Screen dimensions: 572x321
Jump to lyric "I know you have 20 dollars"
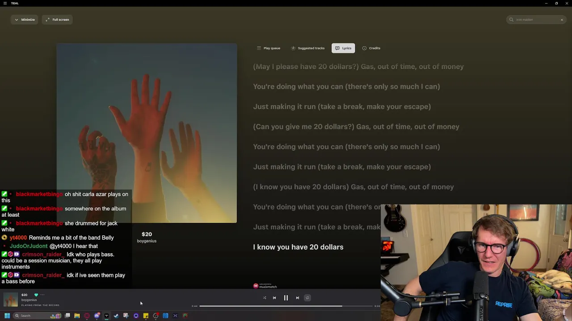coord(298,247)
